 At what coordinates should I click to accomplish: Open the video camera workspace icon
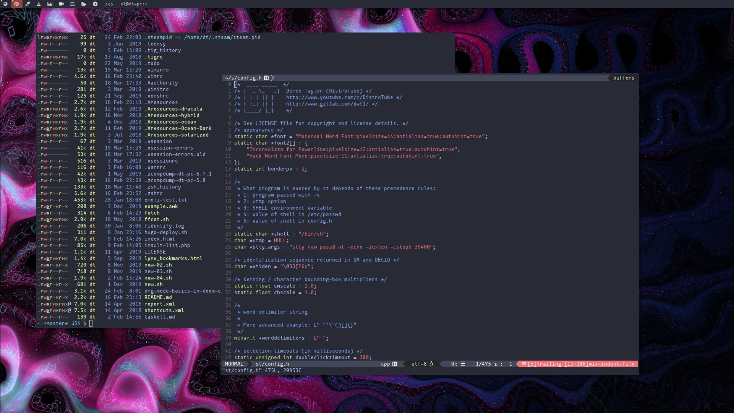(61, 4)
